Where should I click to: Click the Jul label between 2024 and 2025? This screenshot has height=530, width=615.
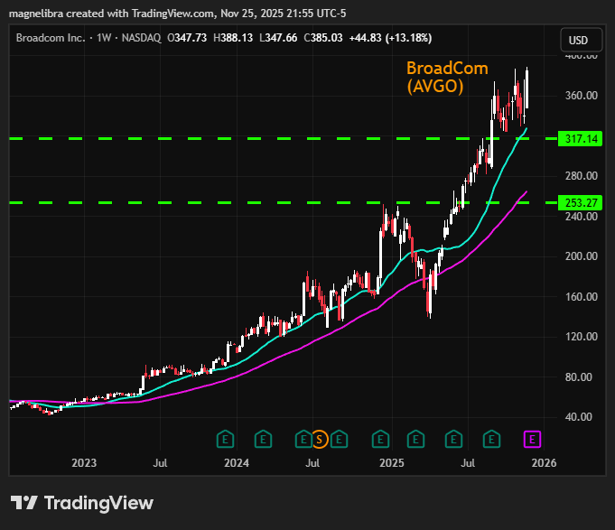pos(312,463)
